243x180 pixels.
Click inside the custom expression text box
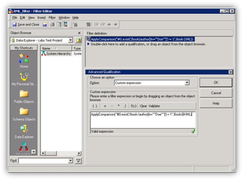click(143, 120)
